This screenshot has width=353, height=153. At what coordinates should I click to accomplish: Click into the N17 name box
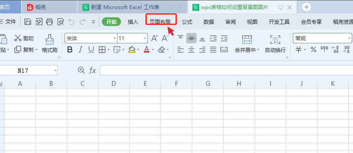click(x=29, y=71)
